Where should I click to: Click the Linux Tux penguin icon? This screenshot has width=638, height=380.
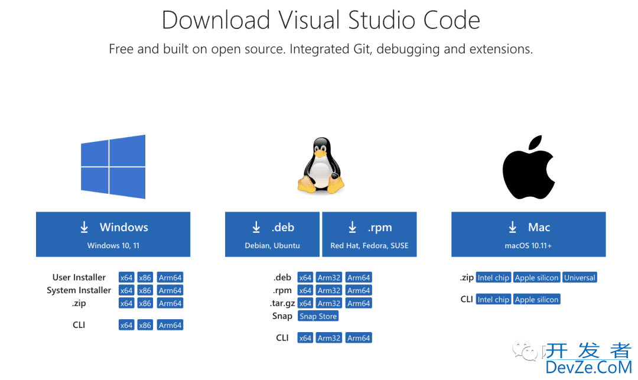click(321, 165)
